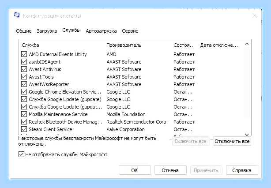Uncheck the AvastWscReporter service
This screenshot has height=188, width=271.
pos(24,84)
